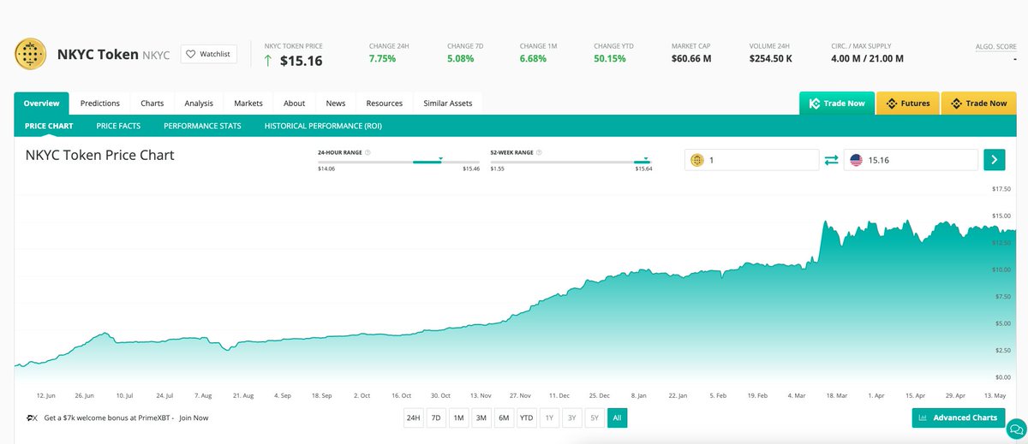The width and height of the screenshot is (1028, 444).
Task: Follow the PrimeXBT Join Now link
Action: 194,417
